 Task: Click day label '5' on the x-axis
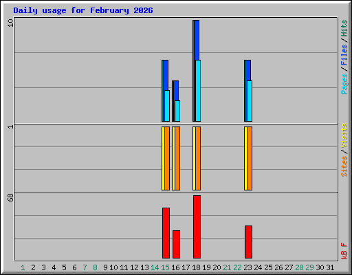click(x=64, y=267)
